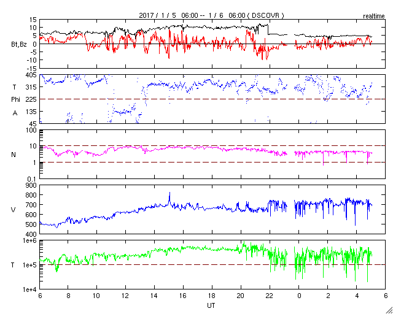Click the UT x-axis tick labeled '18'
Image resolution: width=393 pixels, height=314 pixels.
pyautogui.click(x=212, y=295)
